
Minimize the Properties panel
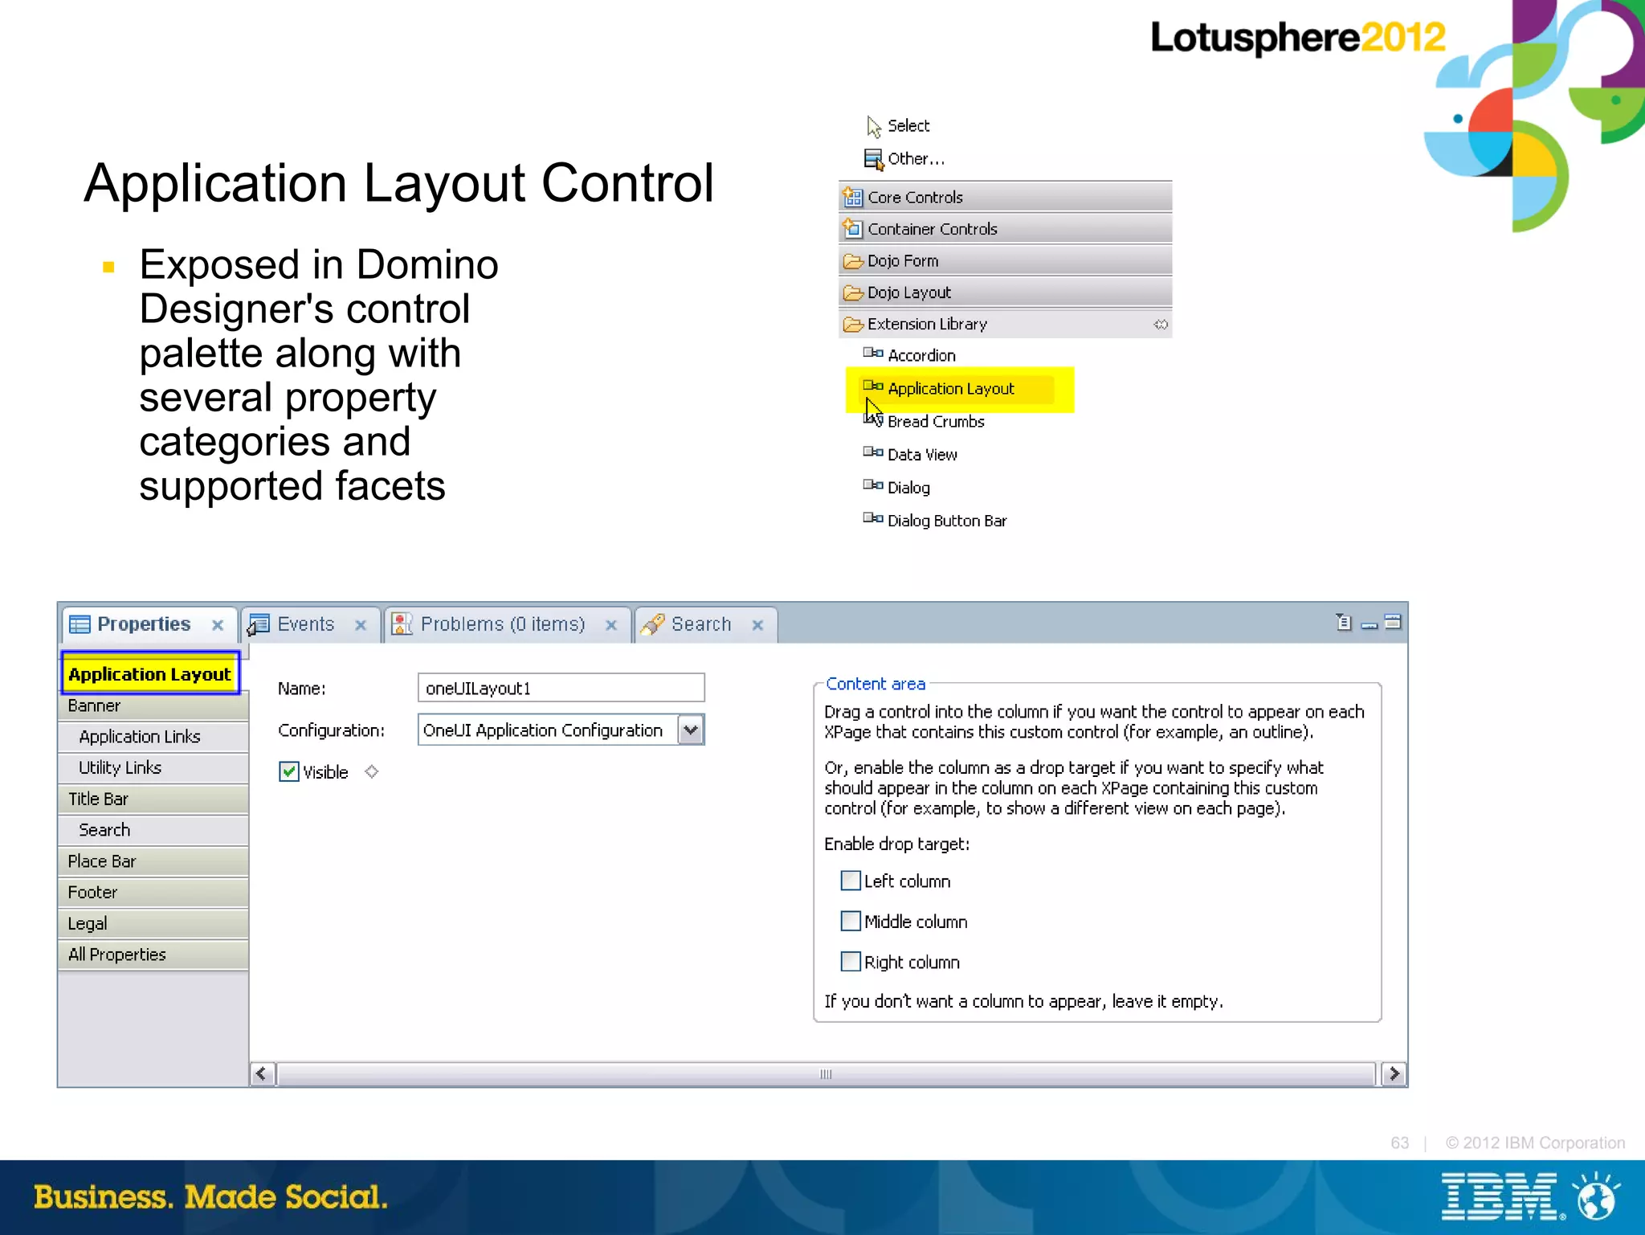point(1369,625)
